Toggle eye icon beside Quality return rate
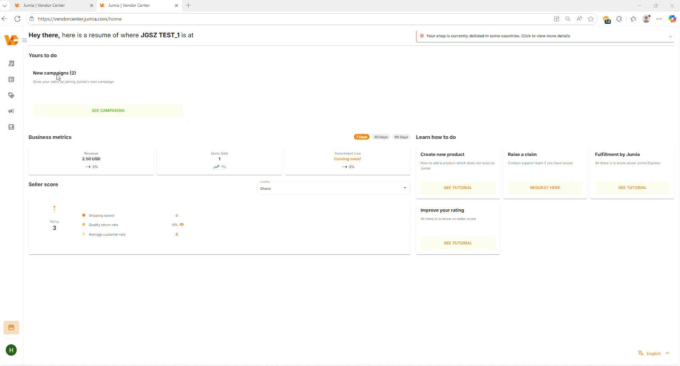Viewport: 680px width, 366px height. (x=182, y=225)
